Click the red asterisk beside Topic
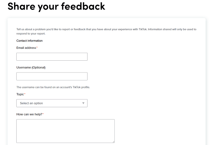 click(25, 94)
